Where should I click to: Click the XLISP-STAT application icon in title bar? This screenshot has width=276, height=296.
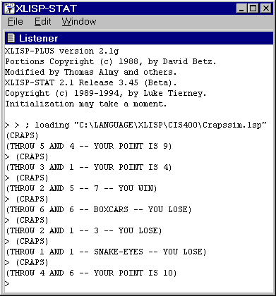tap(9, 8)
